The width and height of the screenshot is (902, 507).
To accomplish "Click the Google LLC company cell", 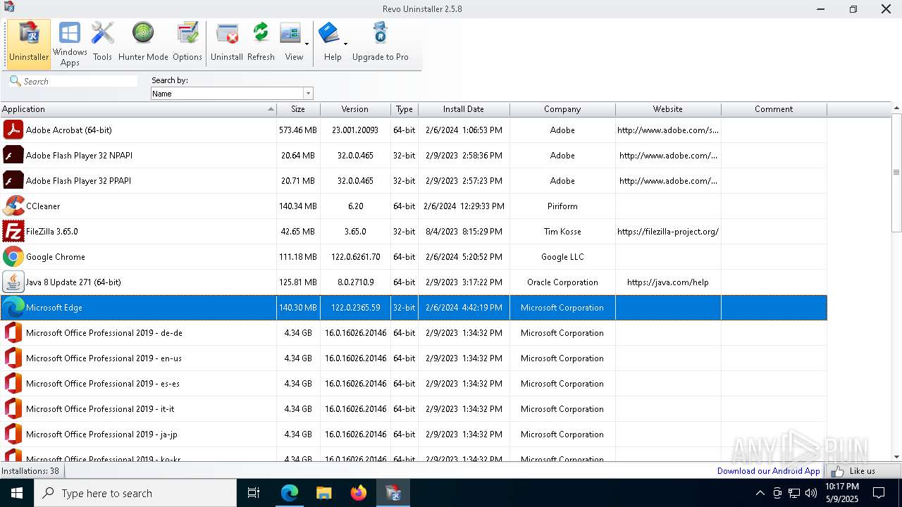I will pos(562,256).
